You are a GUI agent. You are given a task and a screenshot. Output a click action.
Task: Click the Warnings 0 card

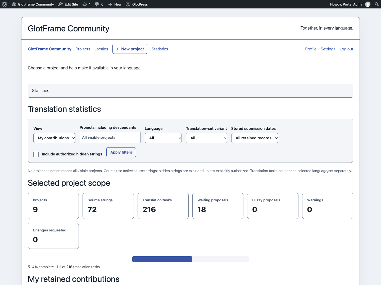pos(328,206)
